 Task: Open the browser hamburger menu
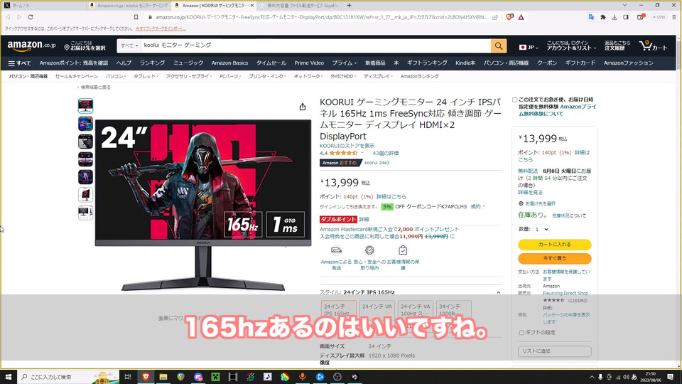pos(673,17)
